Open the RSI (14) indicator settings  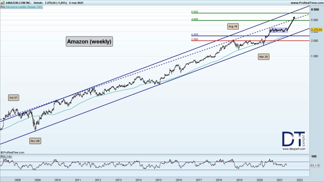[6, 156]
